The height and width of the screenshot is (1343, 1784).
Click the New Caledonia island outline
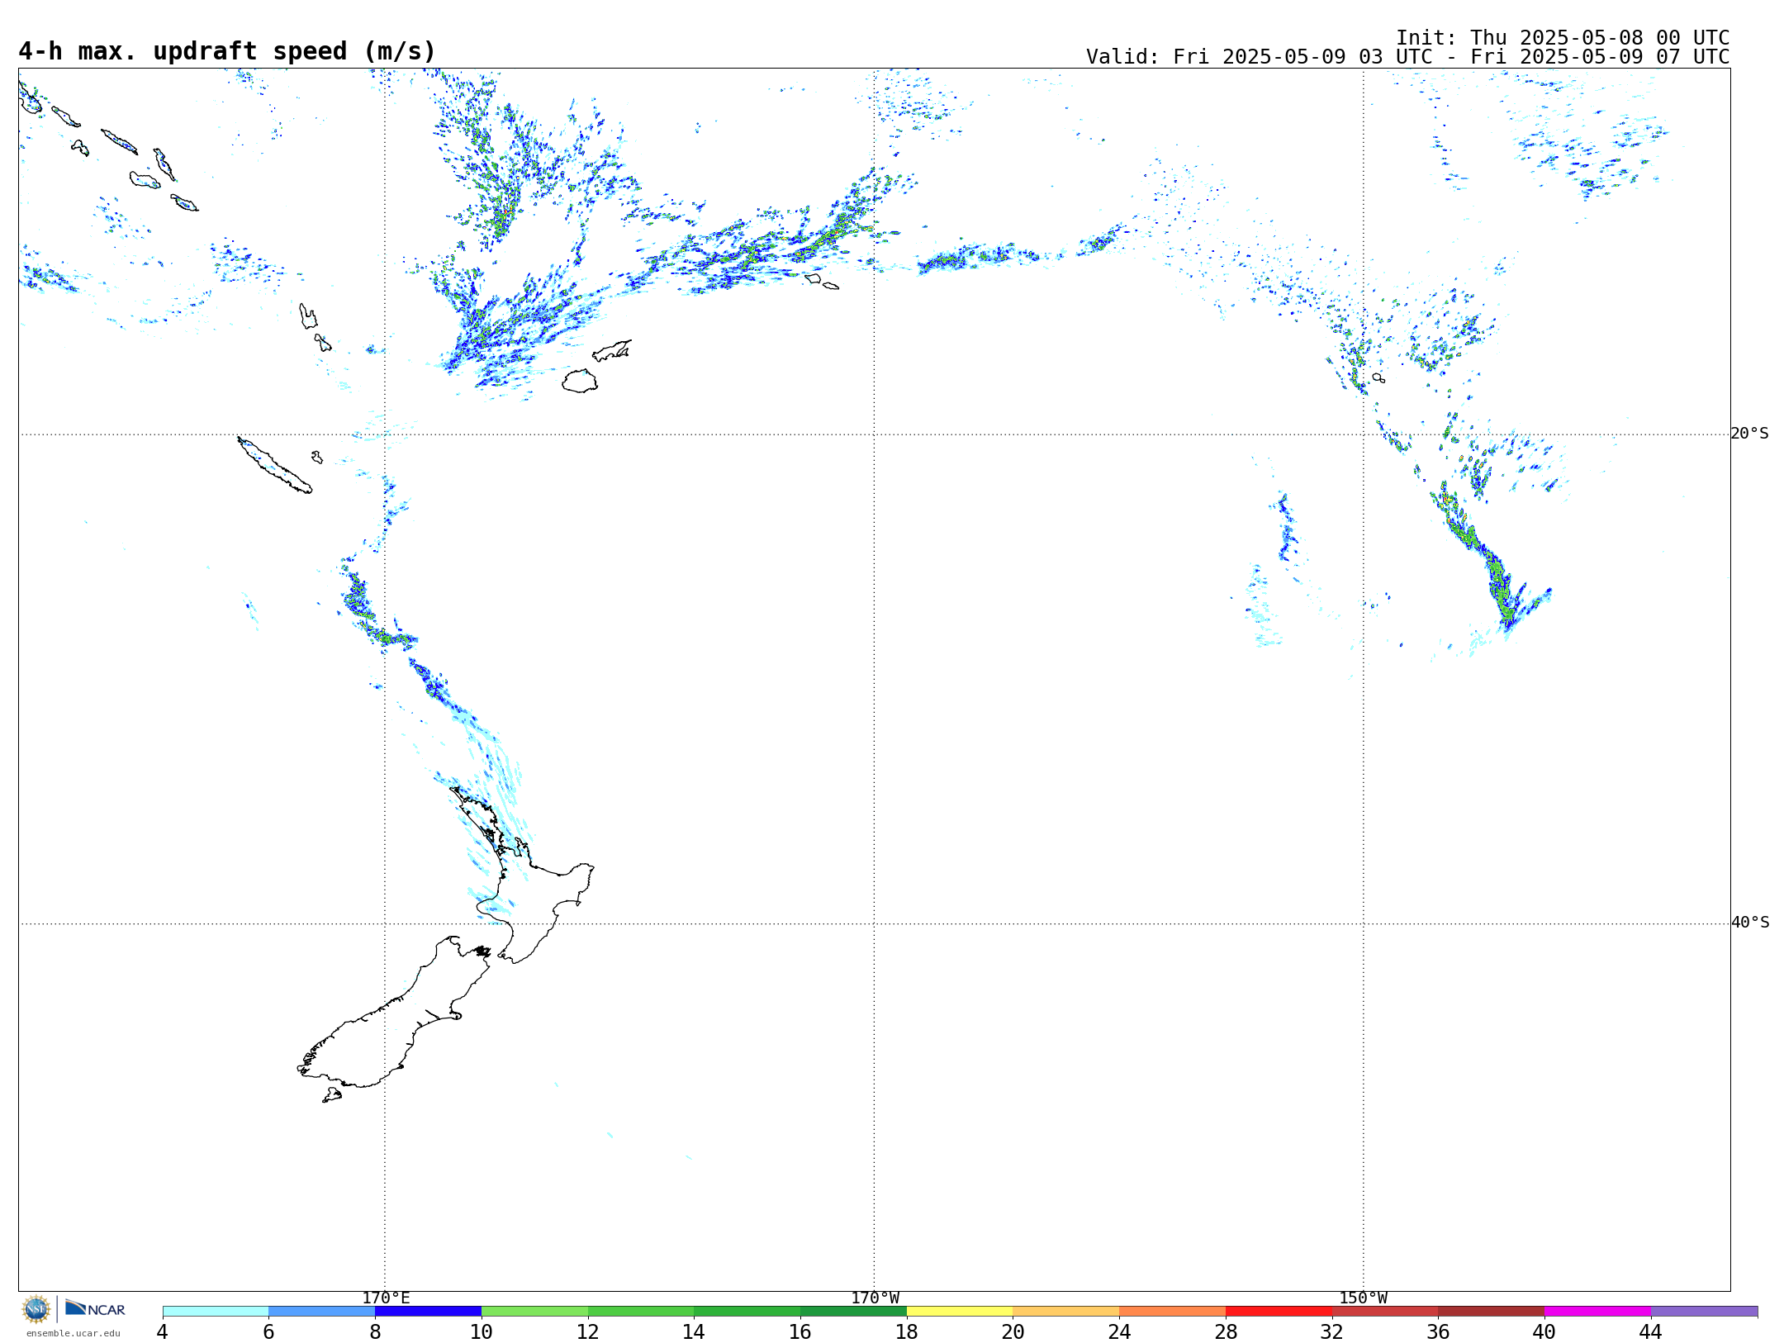pyautogui.click(x=274, y=465)
